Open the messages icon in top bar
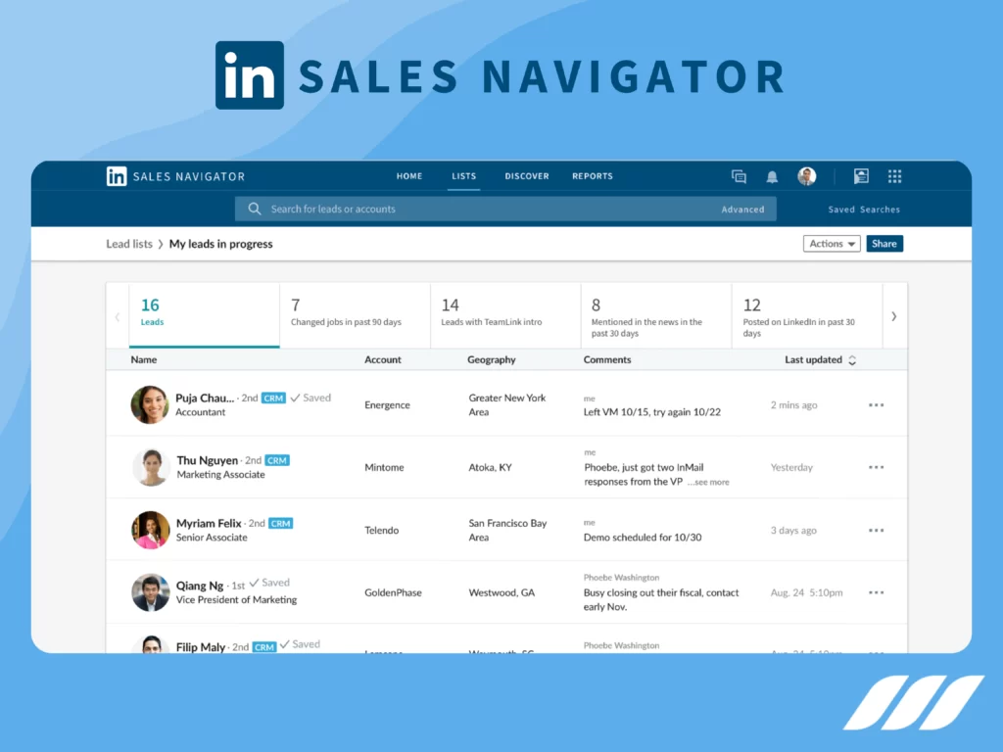Image resolution: width=1003 pixels, height=752 pixels. pos(739,176)
